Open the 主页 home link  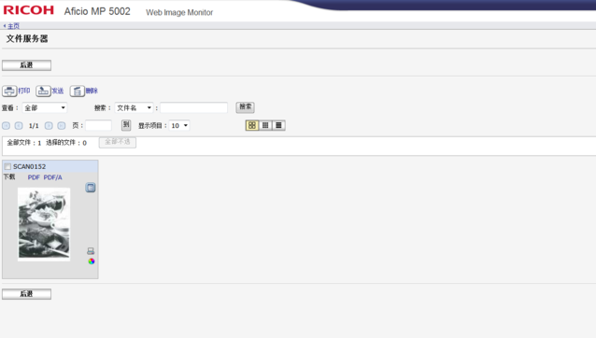point(13,26)
